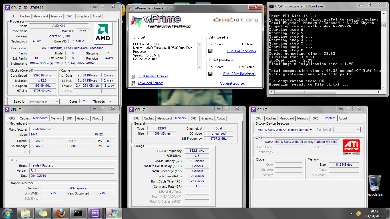
Task: Open Advanced Settings link in wPrime
Action: 150,83
